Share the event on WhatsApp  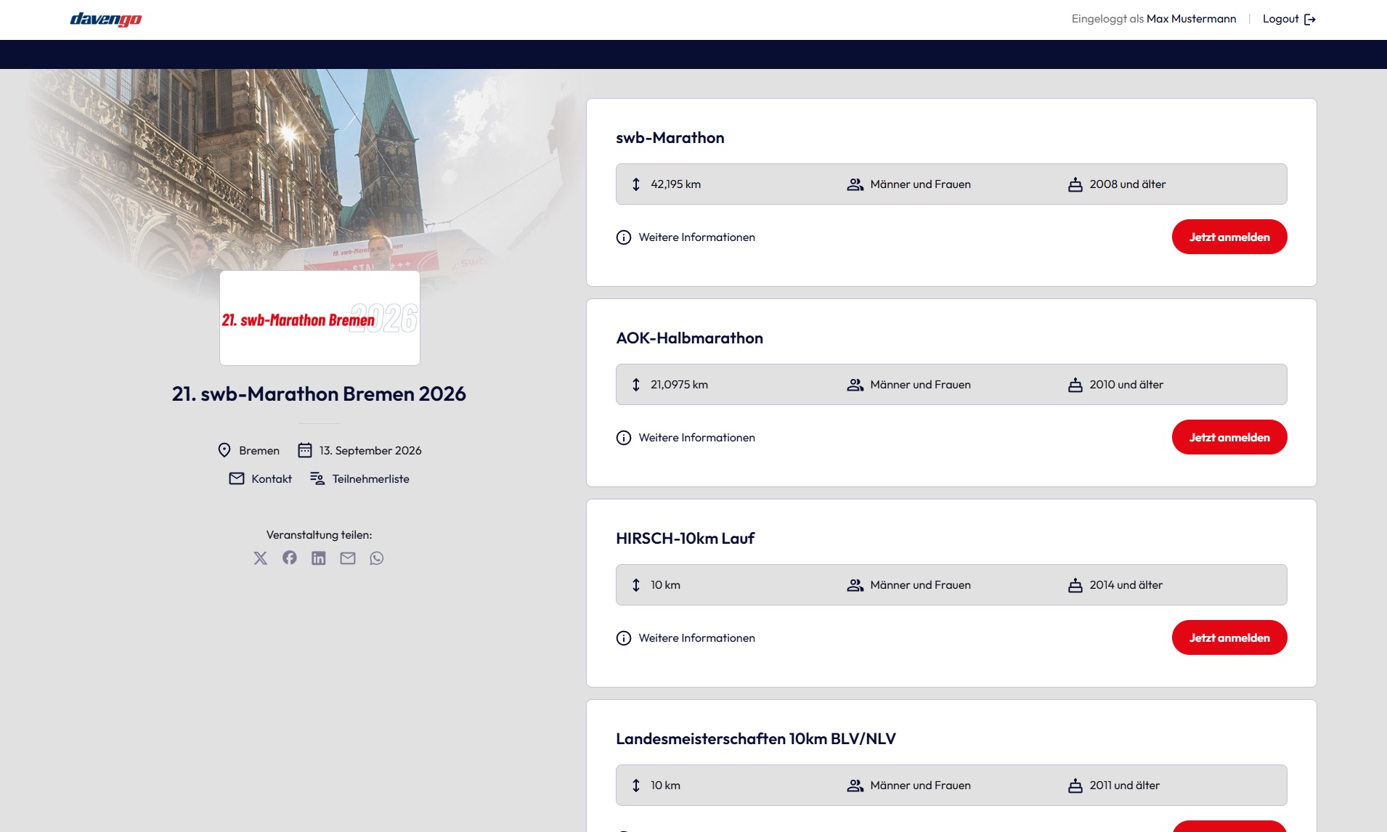click(377, 558)
